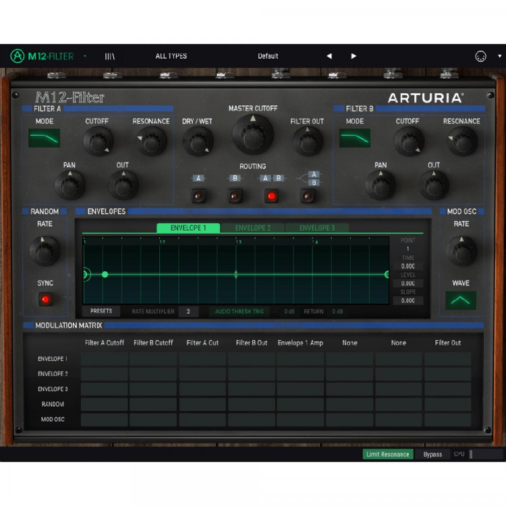The image size is (506, 506).
Task: Click the diamond envelope midpoint handle
Action: [236, 275]
